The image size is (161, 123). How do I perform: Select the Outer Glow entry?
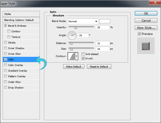pos(15,82)
